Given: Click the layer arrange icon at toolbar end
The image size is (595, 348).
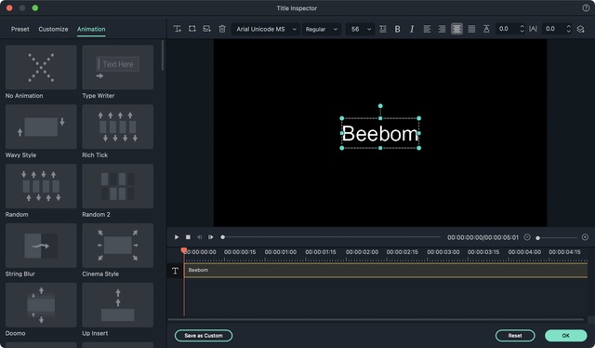Looking at the screenshot, I should point(580,29).
